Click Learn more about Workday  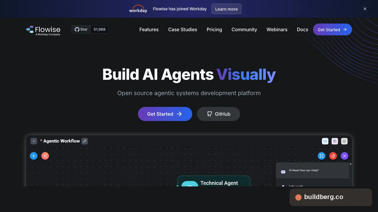226,9
